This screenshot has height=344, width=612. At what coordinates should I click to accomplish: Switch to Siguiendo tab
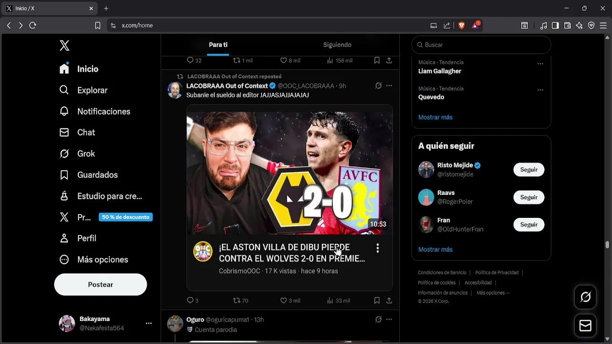(337, 45)
